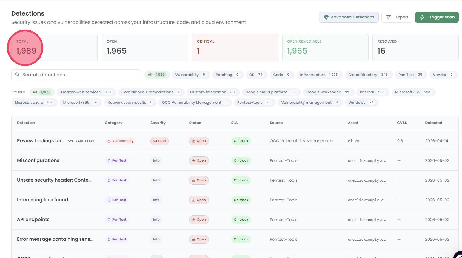The height and width of the screenshot is (258, 462).
Task: Sort by the Severity column header
Action: pos(158,123)
